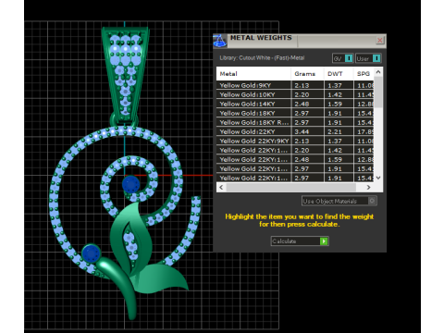Click the 3.44 grams value
Screen dimensions: 444x333
pyautogui.click(x=302, y=131)
